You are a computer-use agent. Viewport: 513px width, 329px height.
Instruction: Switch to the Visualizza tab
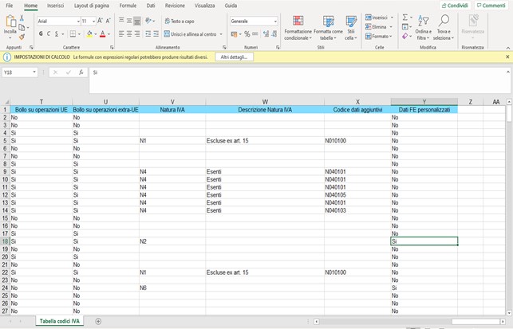tap(205, 6)
